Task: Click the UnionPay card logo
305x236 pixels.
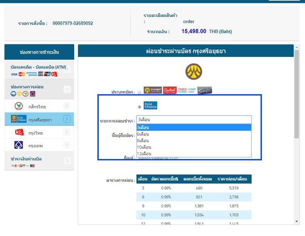Action: click(x=47, y=74)
